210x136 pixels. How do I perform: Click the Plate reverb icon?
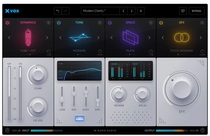coord(130,37)
